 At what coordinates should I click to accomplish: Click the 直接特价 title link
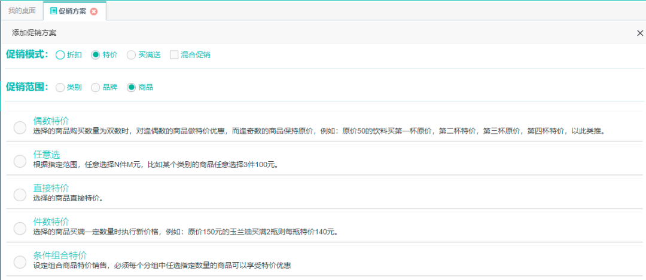click(x=51, y=188)
